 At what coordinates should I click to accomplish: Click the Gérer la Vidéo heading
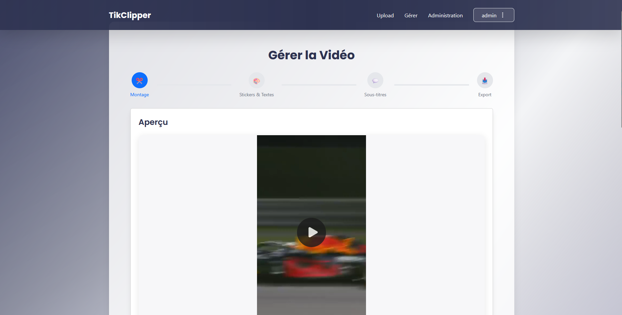[311, 55]
